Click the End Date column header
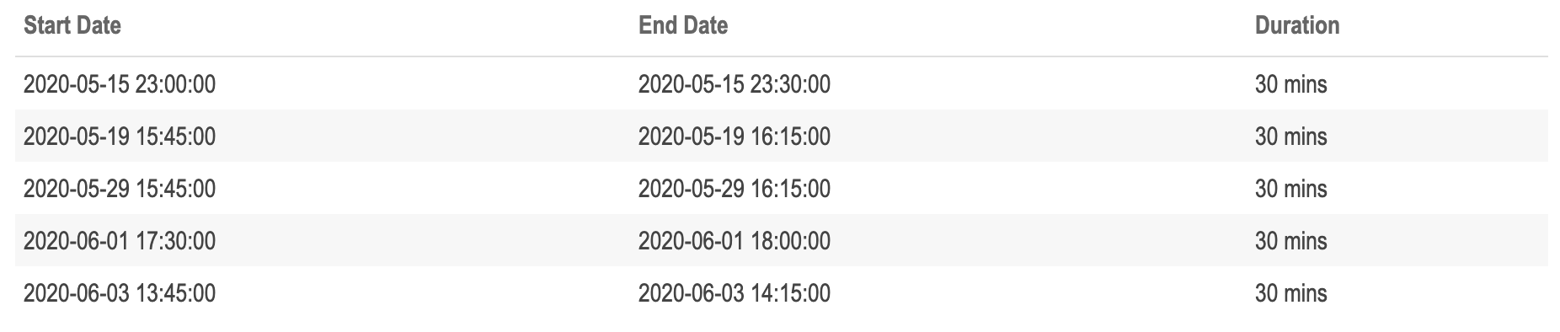The image size is (1560, 332). click(x=683, y=25)
